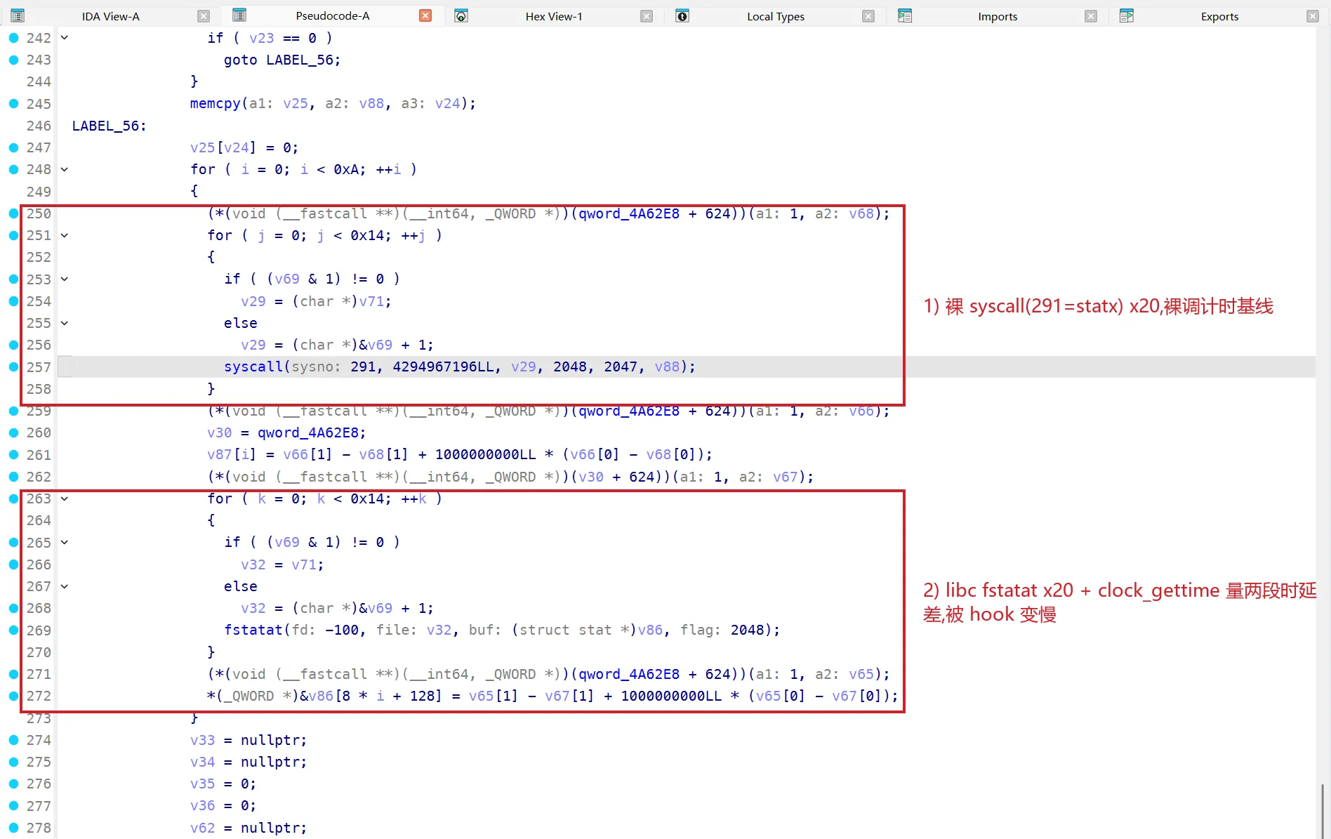The width and height of the screenshot is (1331, 839).
Task: Select line number 274 in the gutter
Action: coord(39,740)
